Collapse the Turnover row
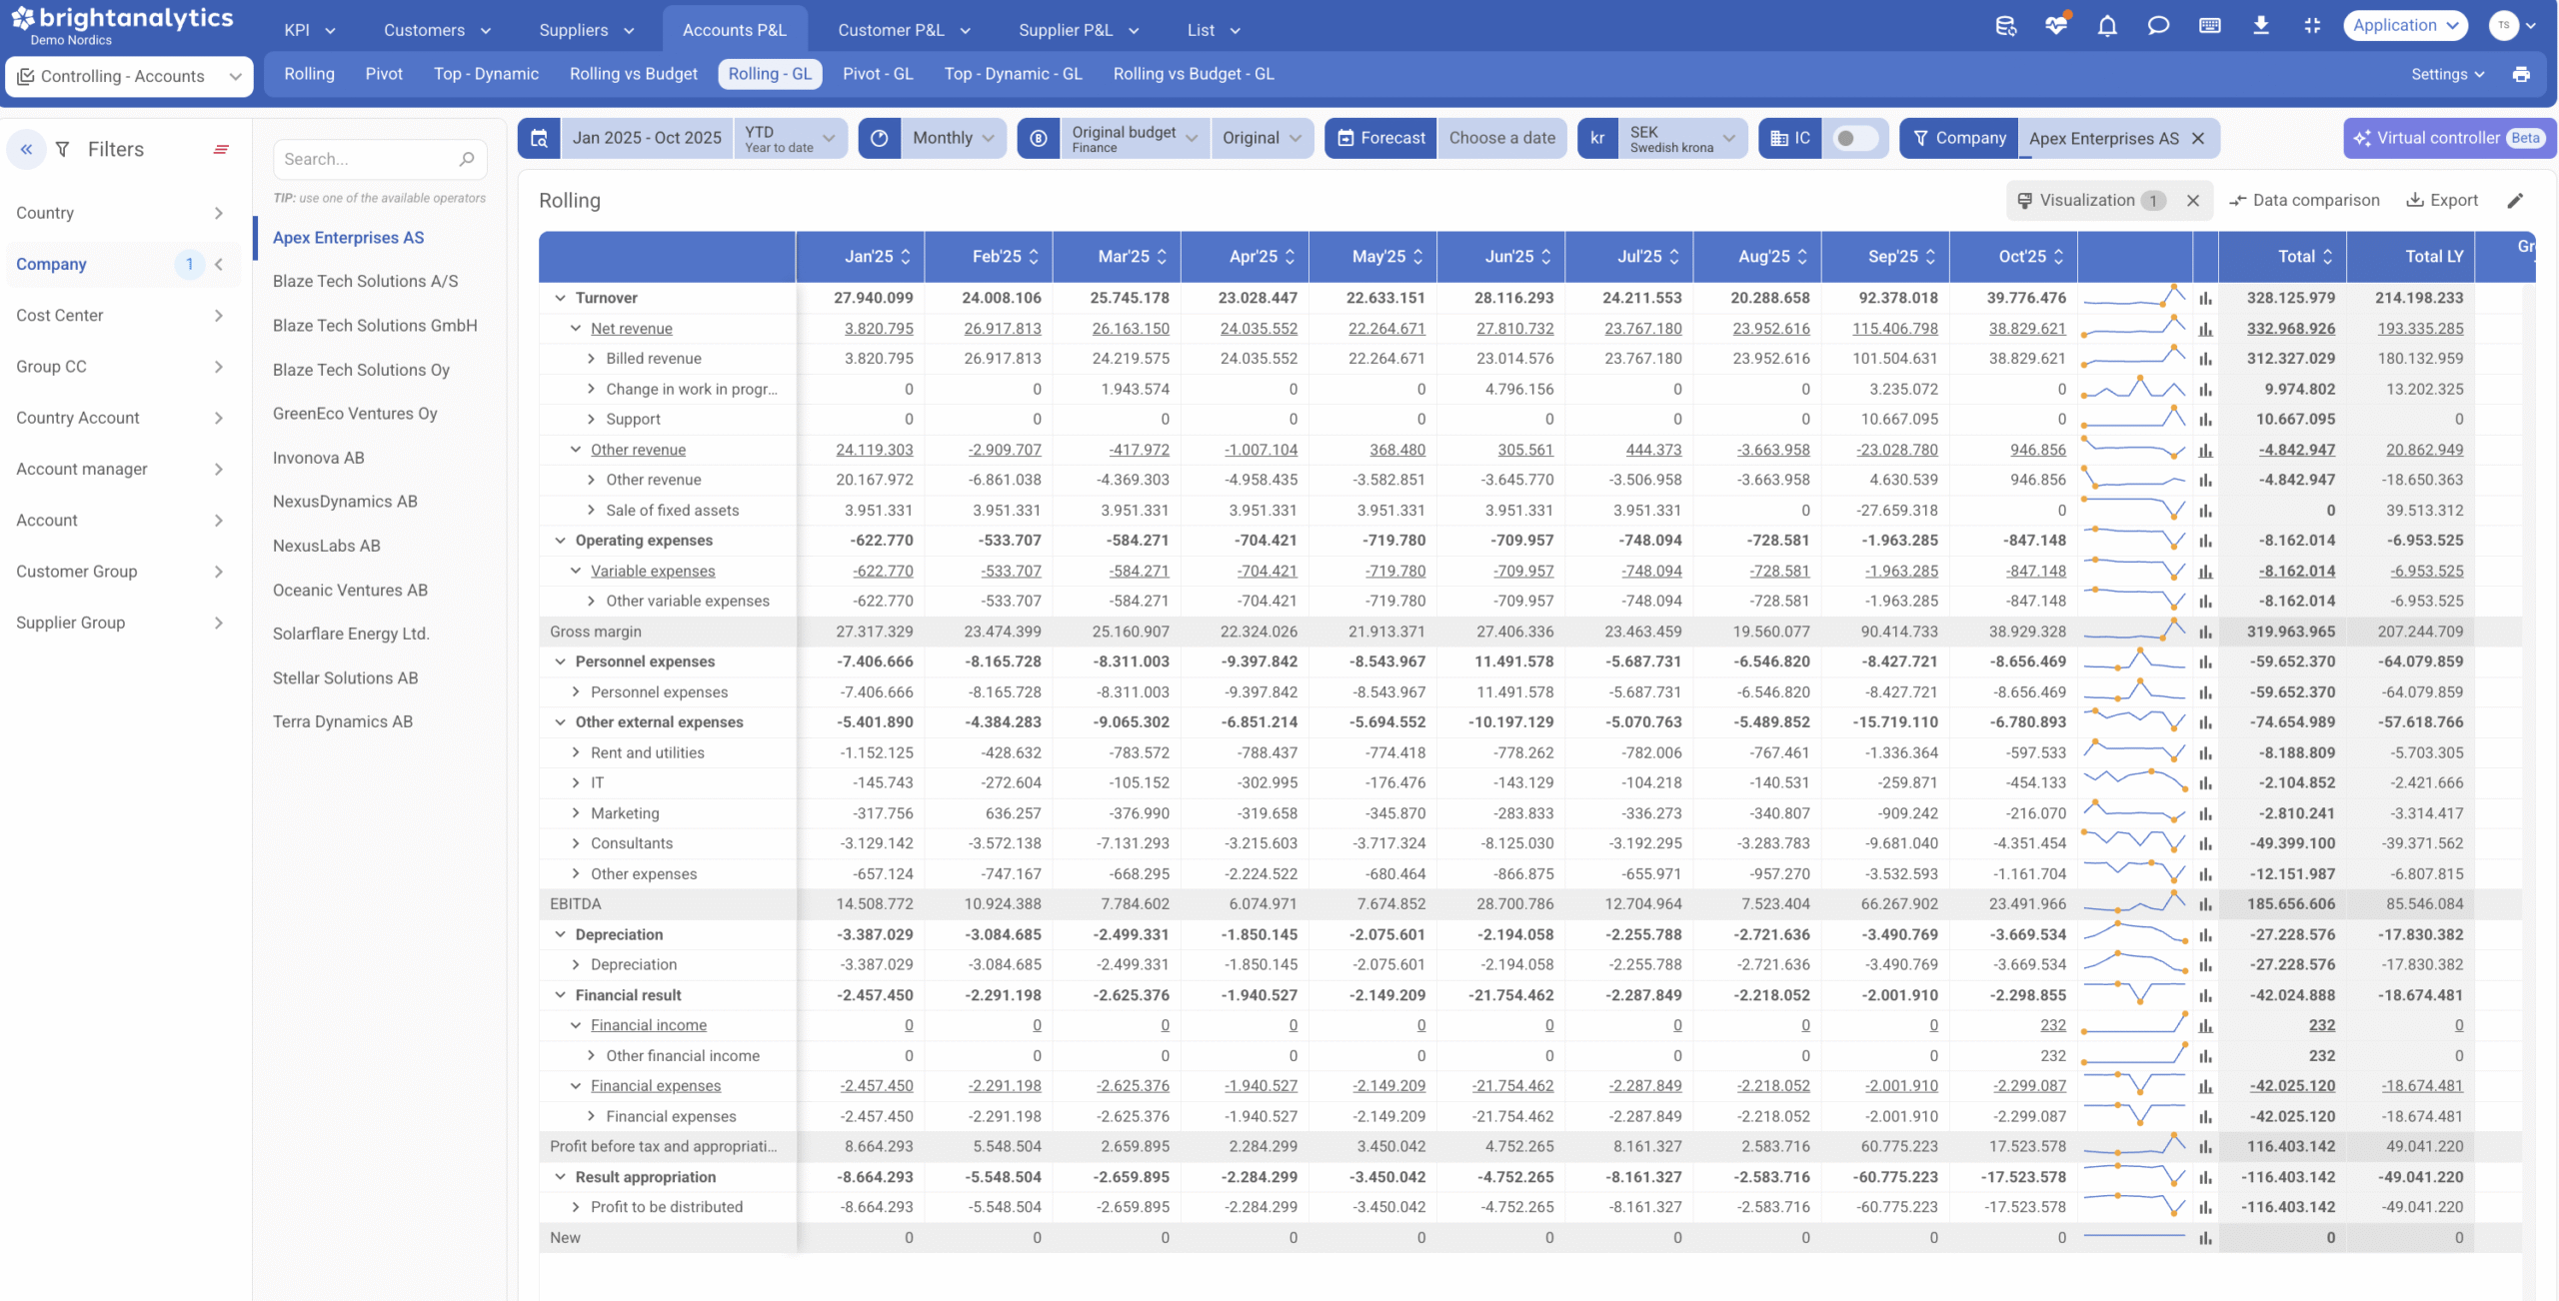2559x1301 pixels. pyautogui.click(x=560, y=298)
